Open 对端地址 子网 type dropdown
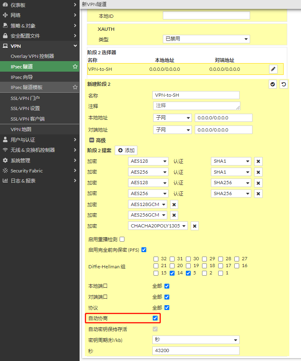The width and height of the screenshot is (301, 361). click(x=173, y=130)
